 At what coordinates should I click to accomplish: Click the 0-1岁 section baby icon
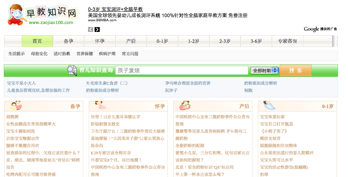(x=269, y=105)
